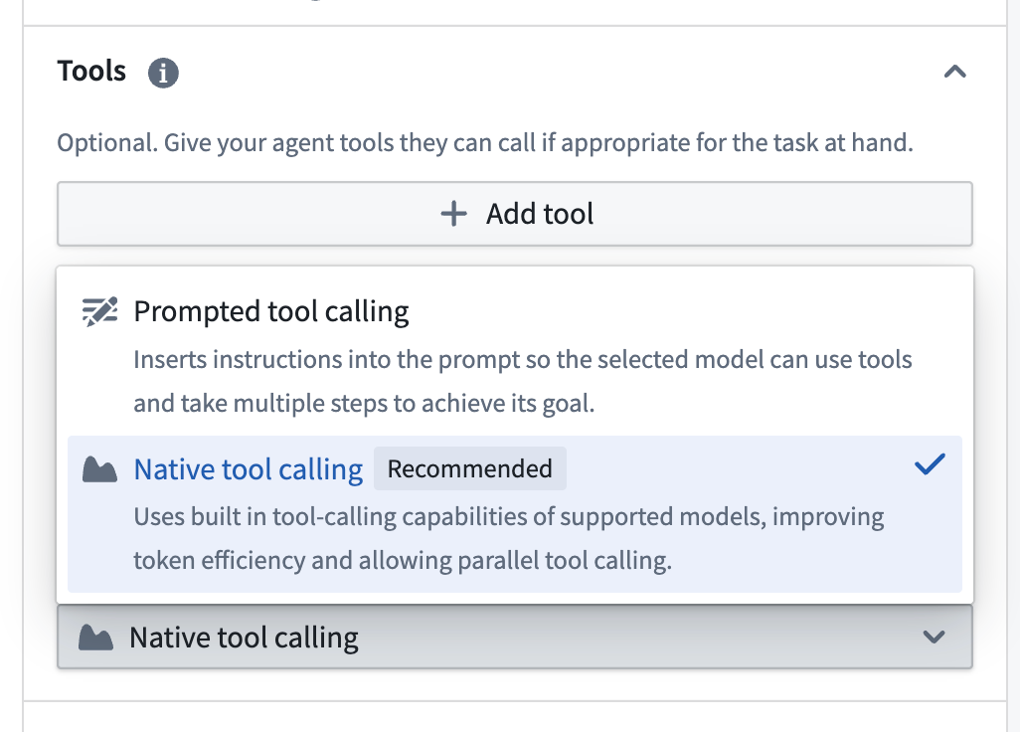Click the checkmark next to Native tool calling
The height and width of the screenshot is (732, 1020).
(931, 462)
